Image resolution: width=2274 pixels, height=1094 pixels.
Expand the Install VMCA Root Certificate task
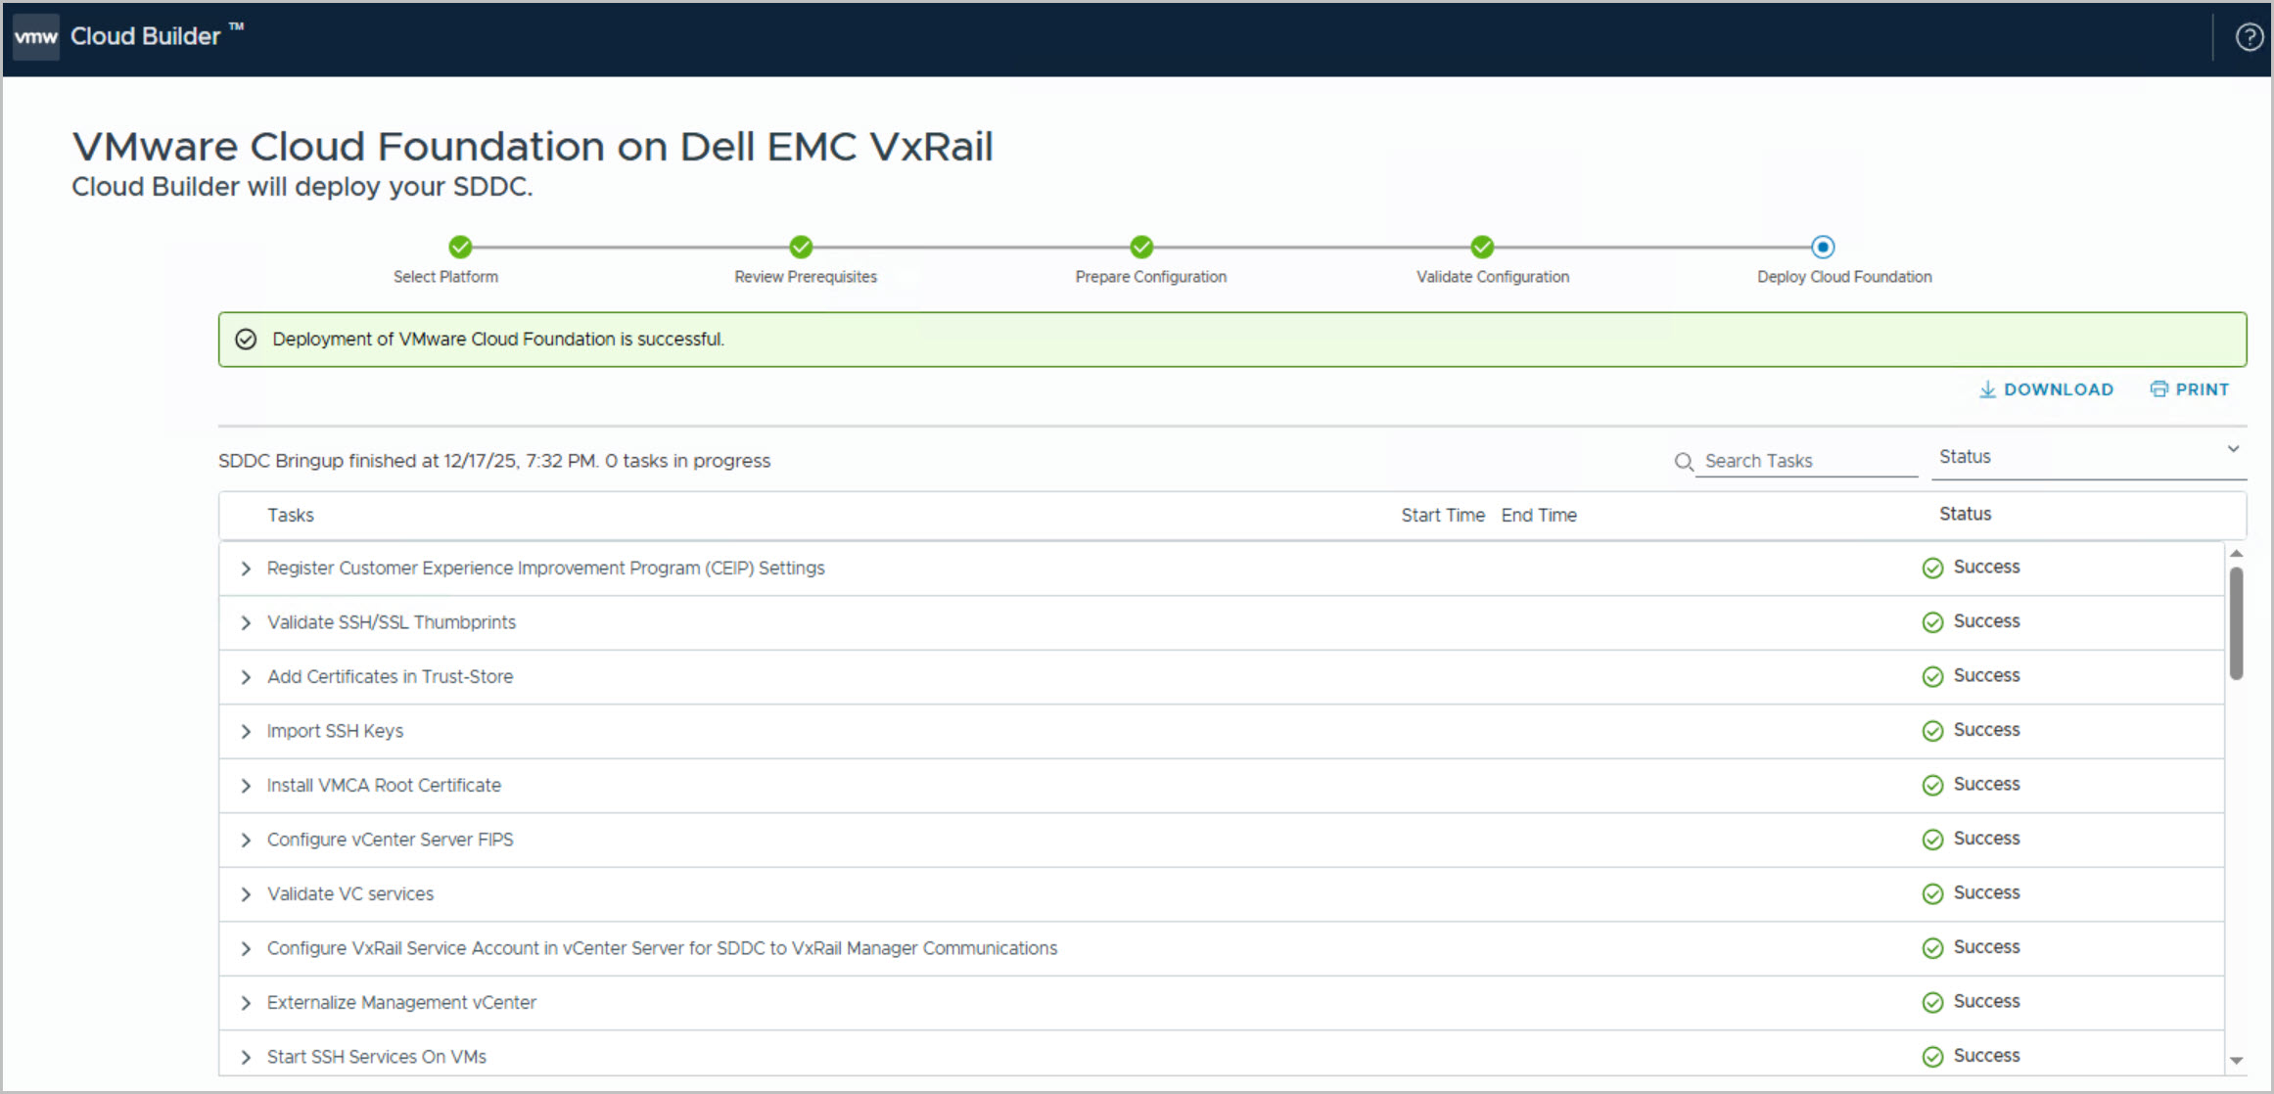tap(246, 786)
